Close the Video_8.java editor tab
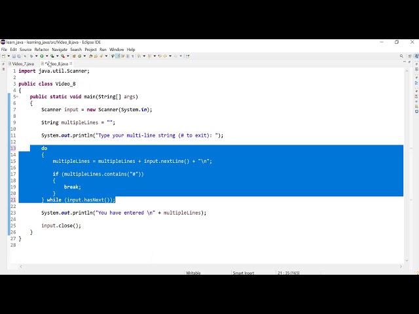The height and width of the screenshot is (314, 419). pos(71,63)
